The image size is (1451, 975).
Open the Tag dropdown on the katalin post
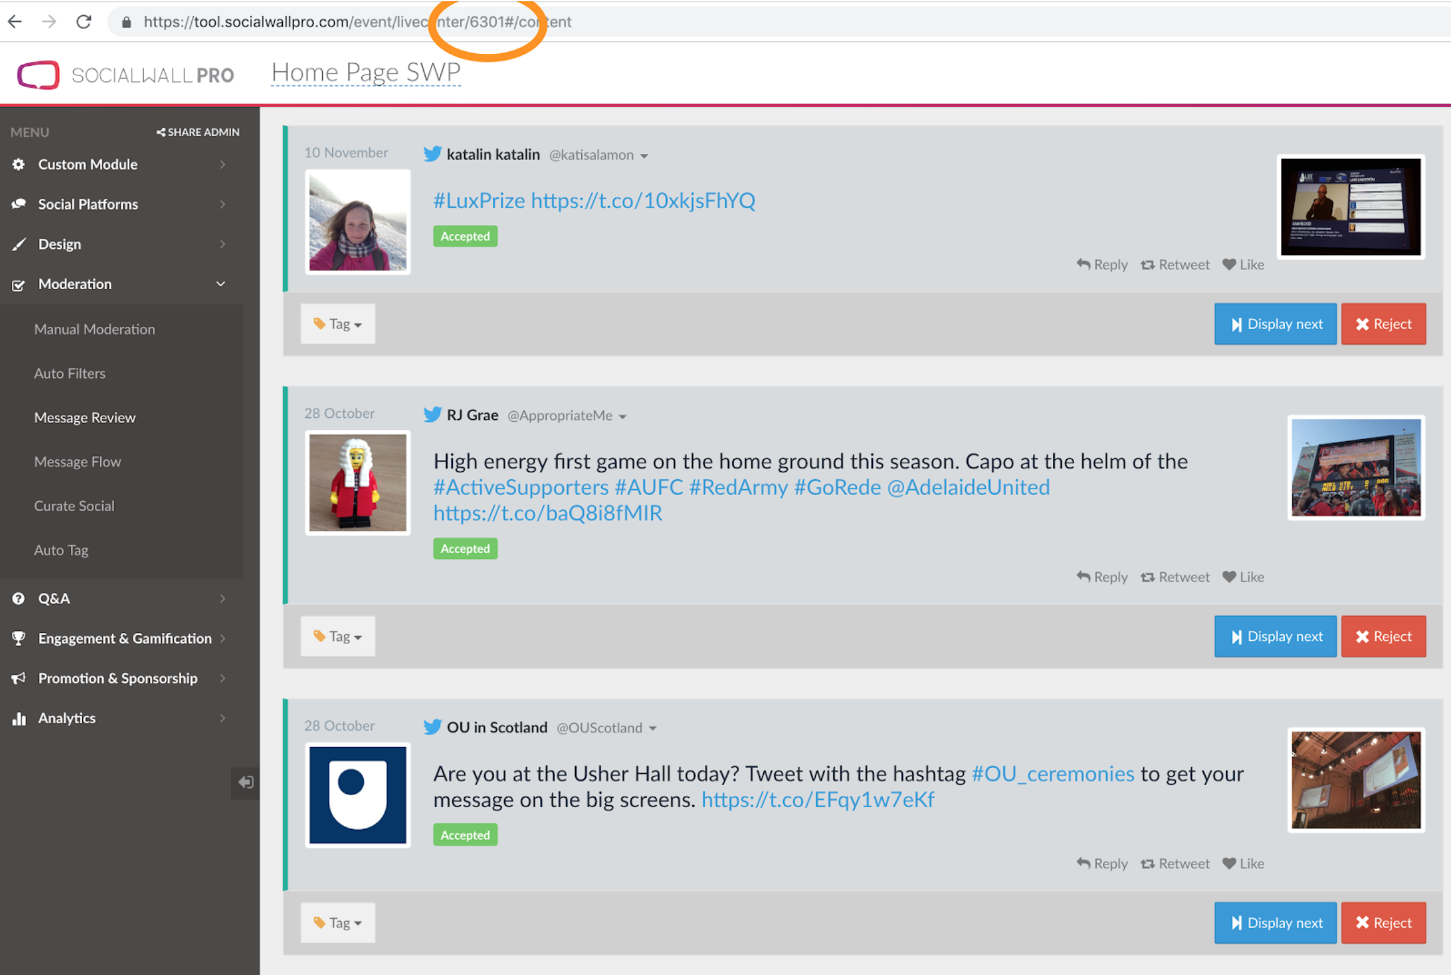pyautogui.click(x=337, y=324)
